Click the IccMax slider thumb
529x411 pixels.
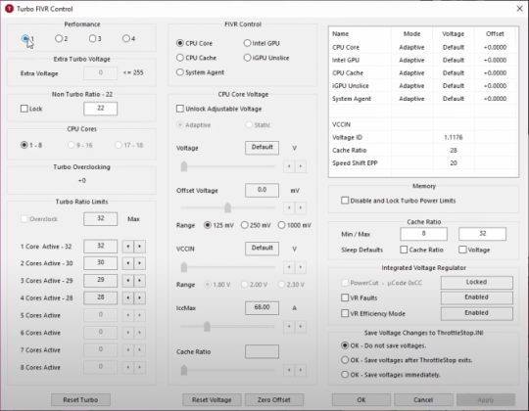tap(207, 326)
